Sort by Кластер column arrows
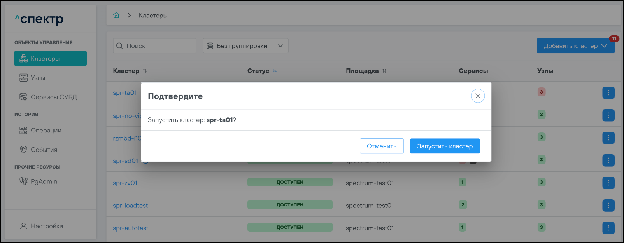The height and width of the screenshot is (244, 624). 145,71
